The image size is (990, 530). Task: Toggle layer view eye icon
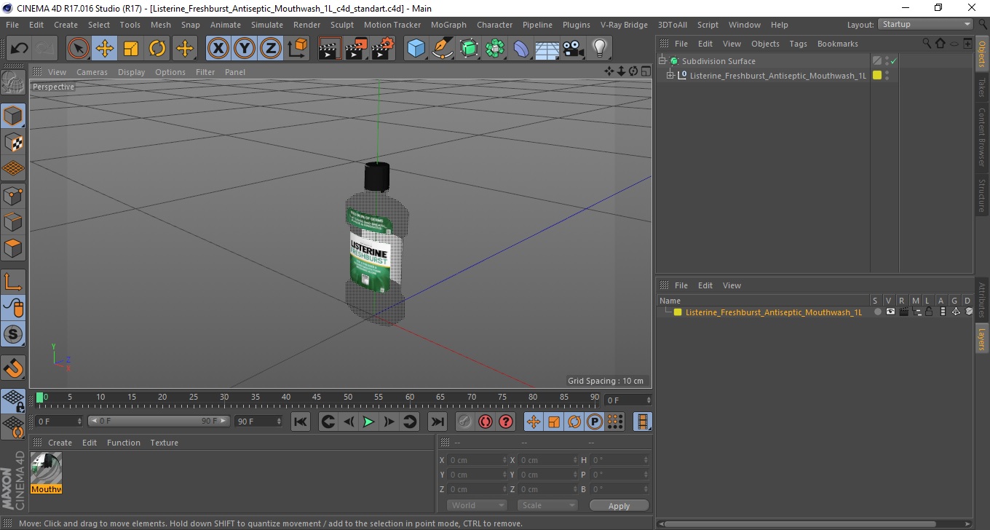pyautogui.click(x=890, y=312)
